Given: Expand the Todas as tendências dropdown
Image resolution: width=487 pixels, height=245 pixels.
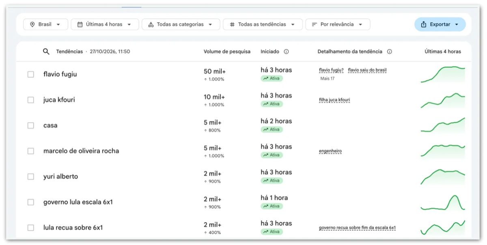Looking at the screenshot, I should click(x=263, y=24).
